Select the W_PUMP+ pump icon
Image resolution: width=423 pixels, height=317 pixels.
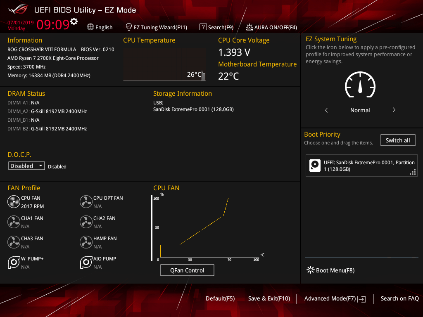[14, 262]
